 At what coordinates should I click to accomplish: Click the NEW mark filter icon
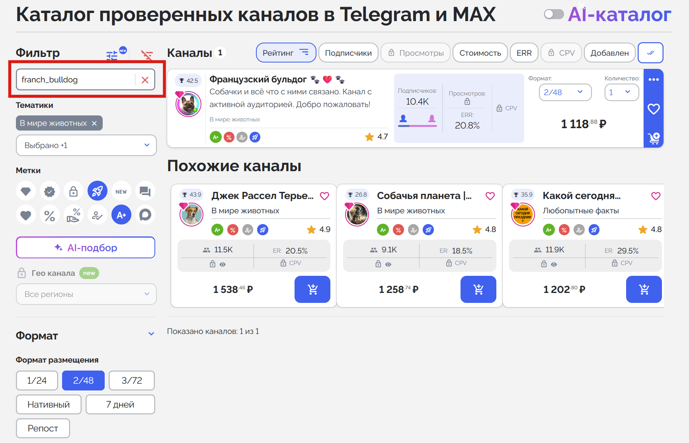pyautogui.click(x=121, y=191)
